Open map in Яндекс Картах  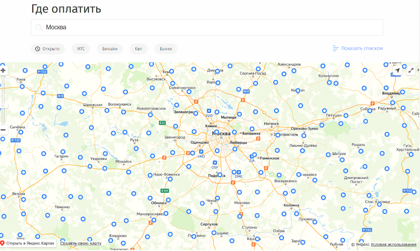pyautogui.click(x=28, y=244)
